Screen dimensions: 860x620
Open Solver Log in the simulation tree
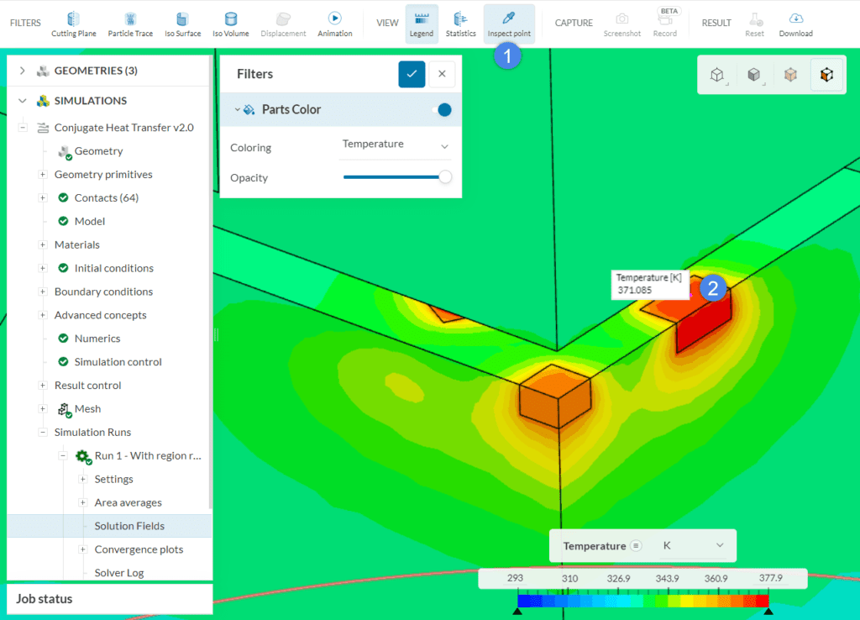[118, 573]
